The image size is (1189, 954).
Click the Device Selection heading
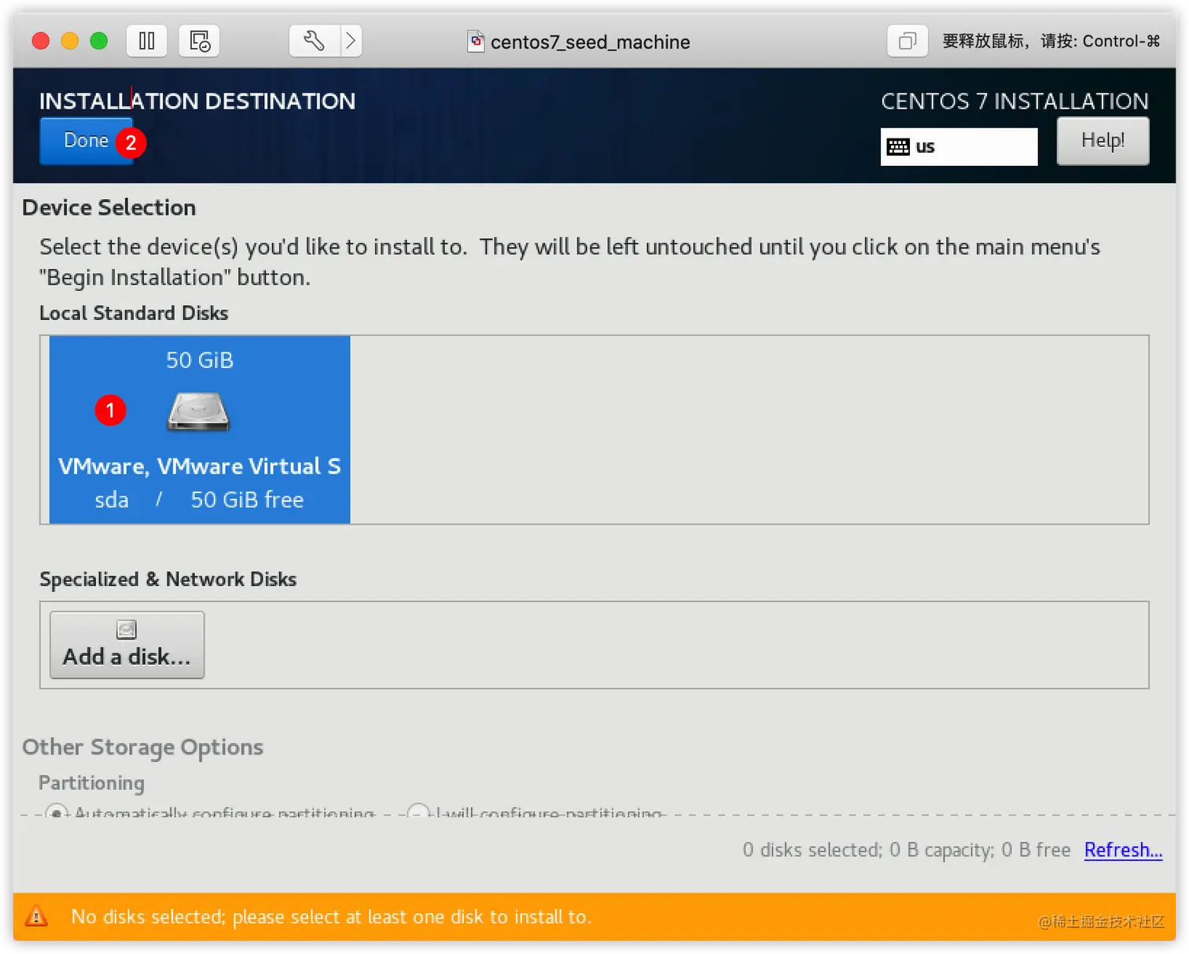click(109, 208)
